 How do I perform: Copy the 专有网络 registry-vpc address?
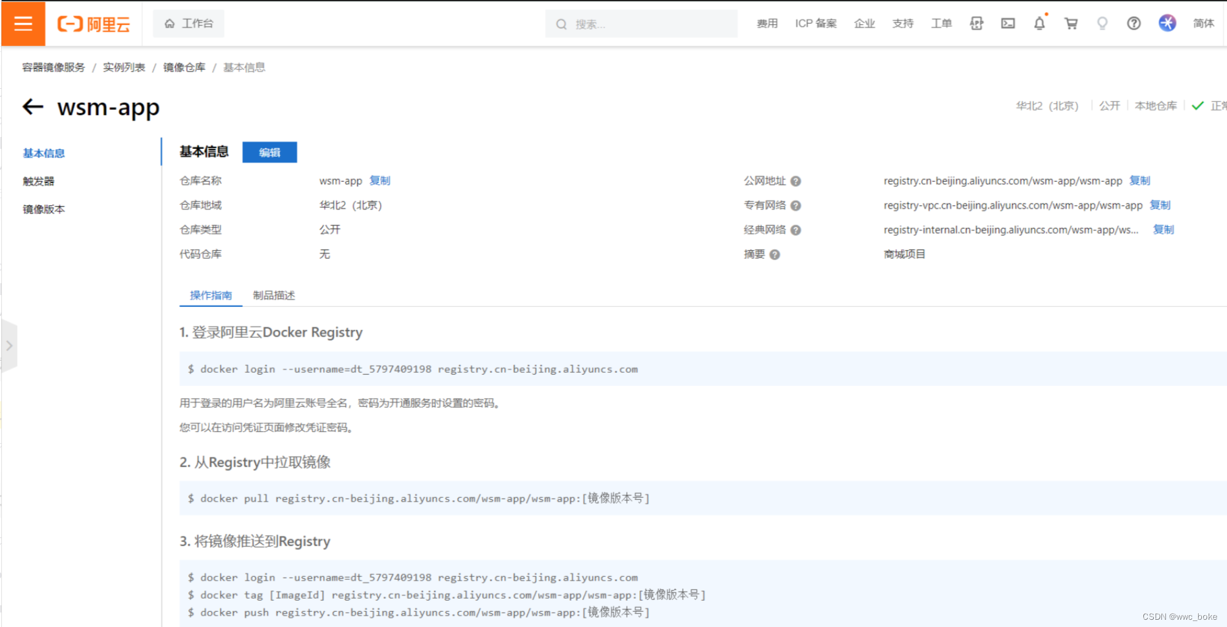pyautogui.click(x=1160, y=205)
